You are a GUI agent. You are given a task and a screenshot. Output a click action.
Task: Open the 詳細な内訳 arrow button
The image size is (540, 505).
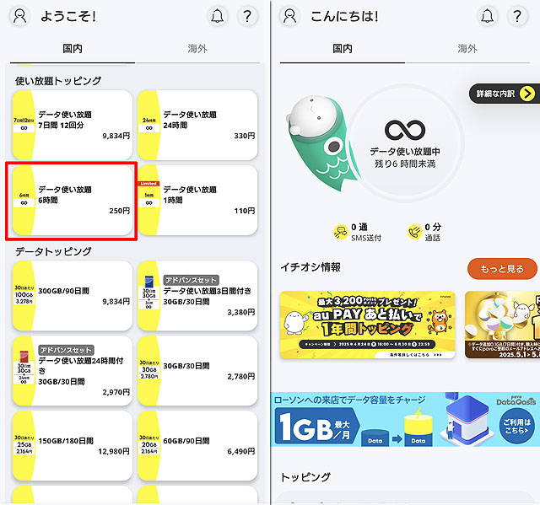pos(505,94)
